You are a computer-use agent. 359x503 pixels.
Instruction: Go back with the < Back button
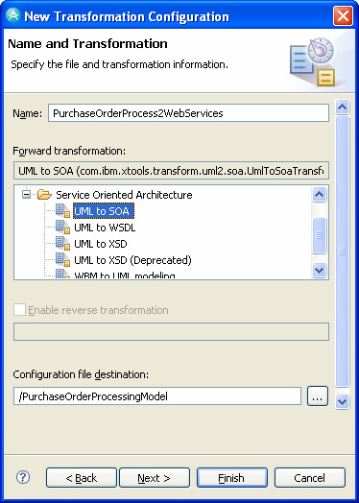coord(82,478)
